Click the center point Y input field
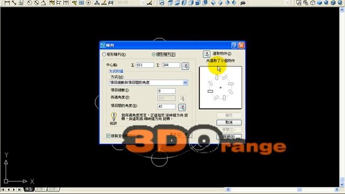The width and height of the screenshot is (345, 194). tap(171, 65)
